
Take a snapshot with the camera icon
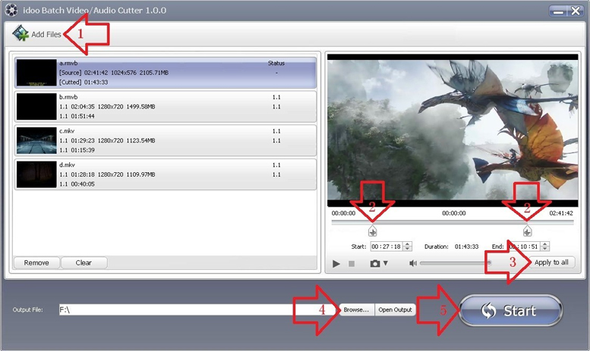374,263
